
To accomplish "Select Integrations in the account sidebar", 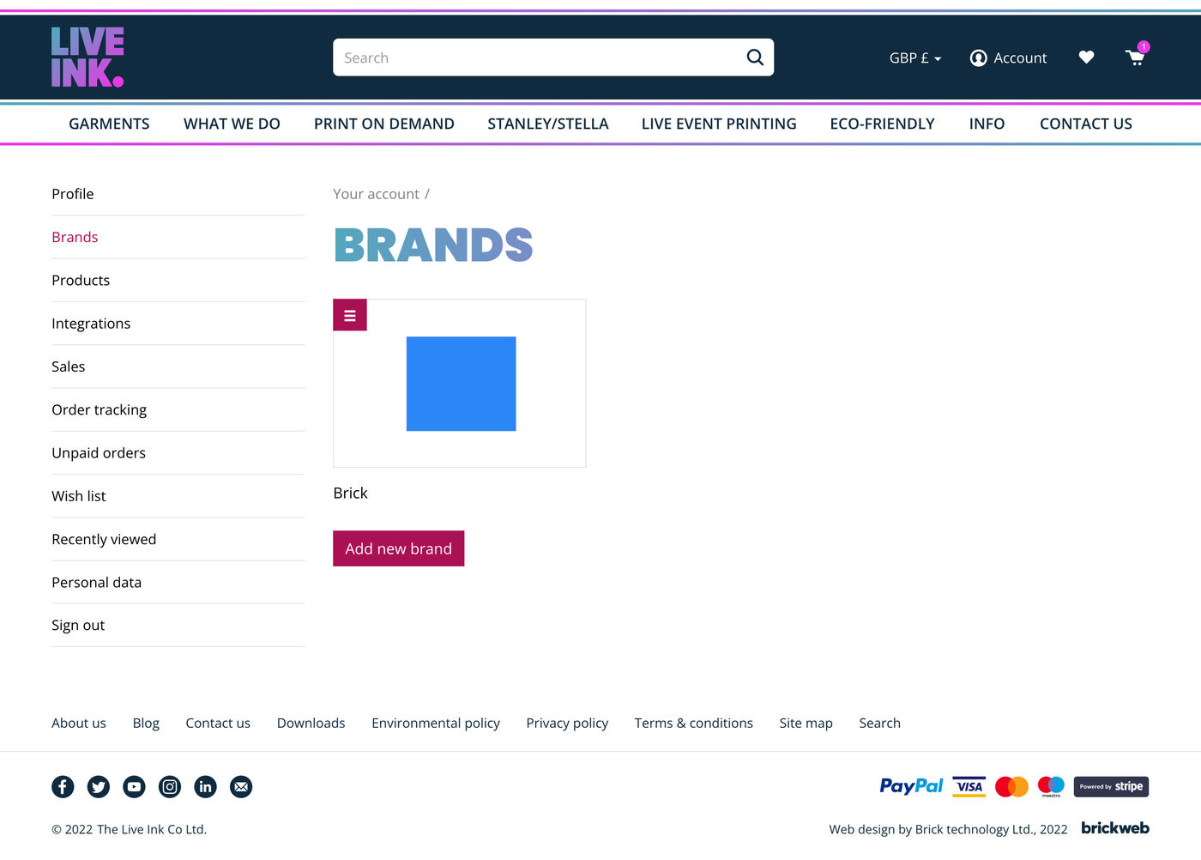I will 91,324.
